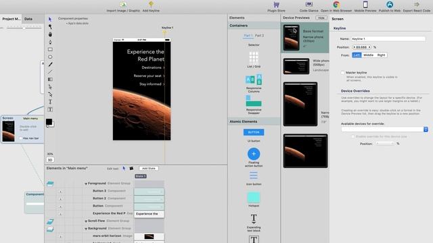Pick the List / Grid container element
Viewport: 433px width, 243px height.
click(x=254, y=59)
